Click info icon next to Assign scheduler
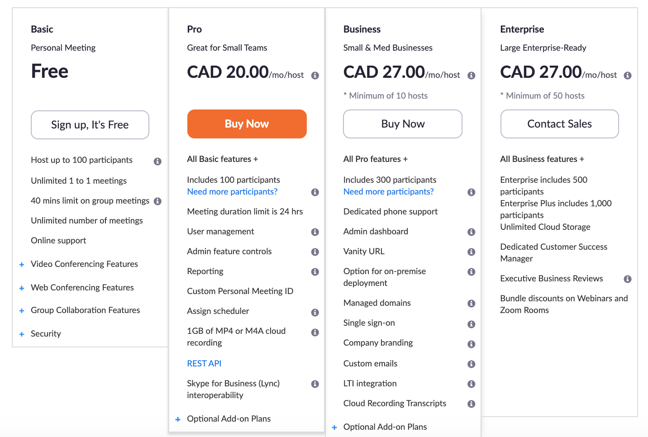The image size is (648, 437). (x=315, y=313)
